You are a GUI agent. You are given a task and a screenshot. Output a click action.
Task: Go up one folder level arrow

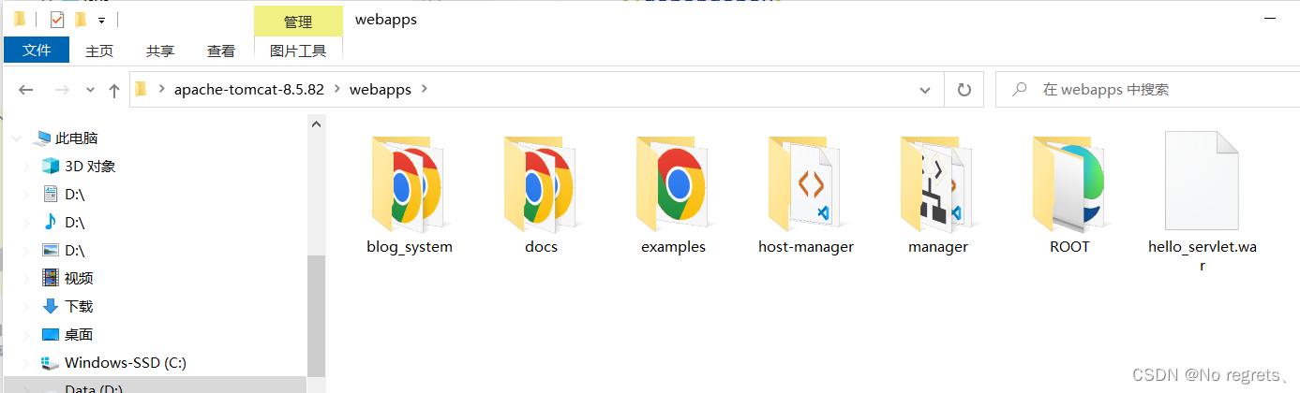point(114,90)
